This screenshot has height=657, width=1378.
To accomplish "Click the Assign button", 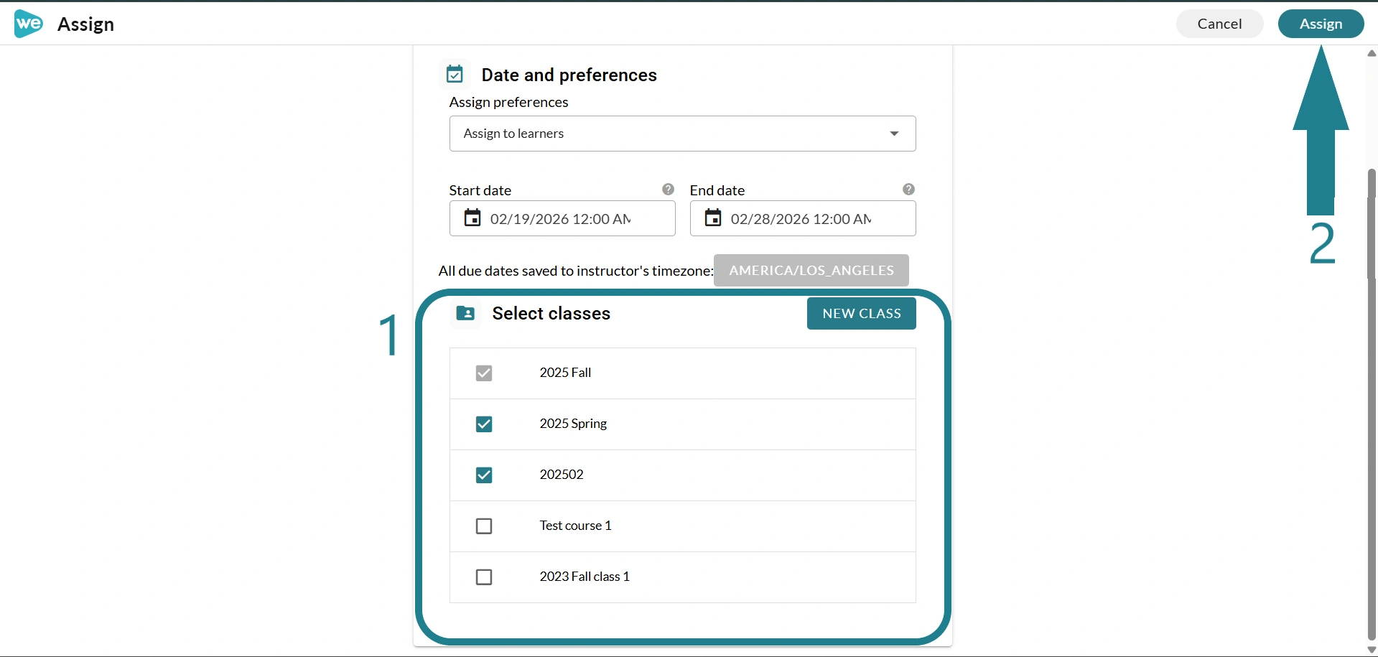I will (1321, 24).
